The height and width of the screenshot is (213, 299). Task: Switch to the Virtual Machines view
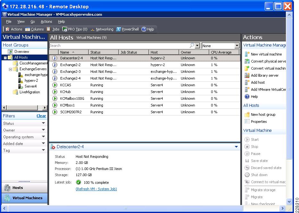(24, 198)
